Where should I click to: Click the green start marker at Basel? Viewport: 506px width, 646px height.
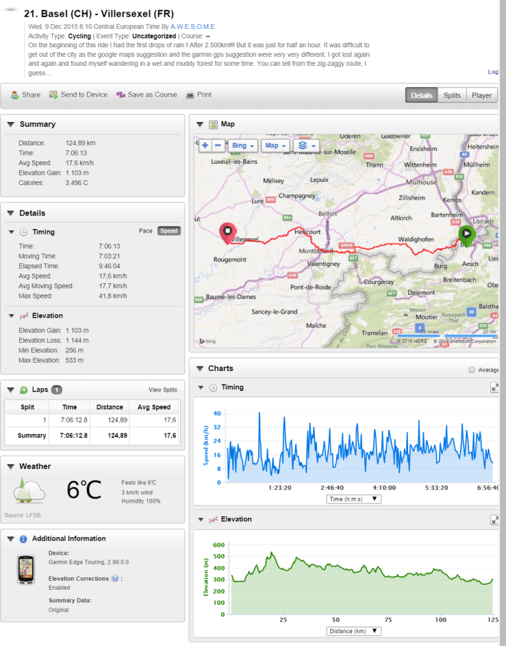(467, 233)
